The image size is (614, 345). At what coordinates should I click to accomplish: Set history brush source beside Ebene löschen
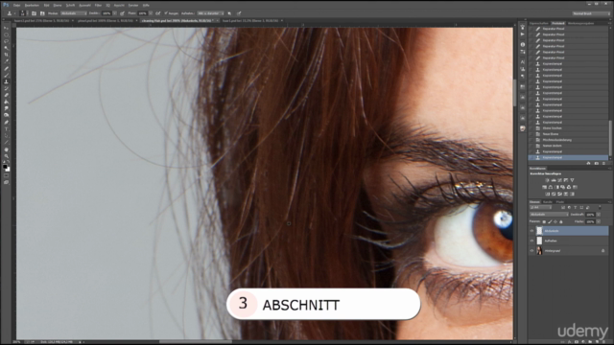pyautogui.click(x=531, y=127)
